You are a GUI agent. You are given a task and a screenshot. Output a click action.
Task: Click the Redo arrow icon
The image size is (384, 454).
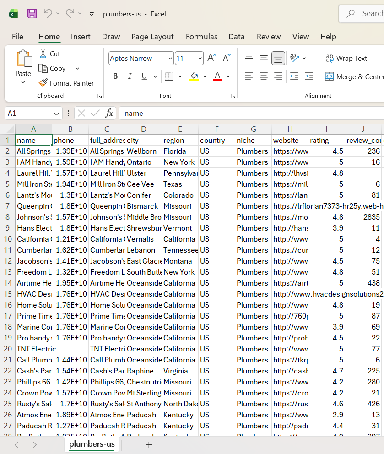point(70,13)
